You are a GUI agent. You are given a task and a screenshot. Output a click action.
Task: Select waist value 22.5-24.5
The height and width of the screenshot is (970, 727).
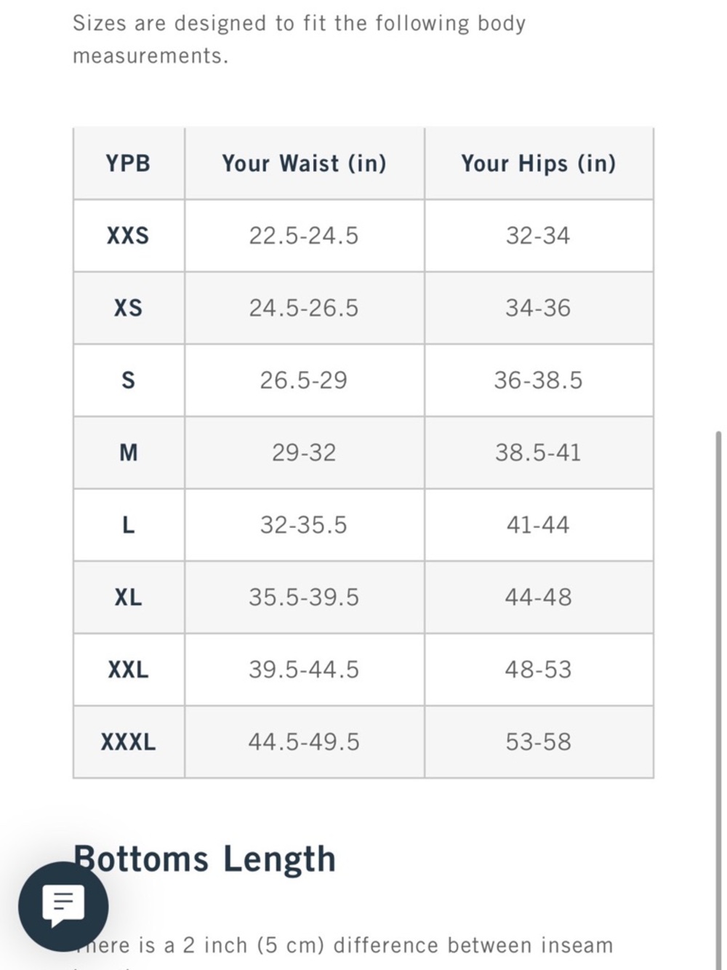304,236
